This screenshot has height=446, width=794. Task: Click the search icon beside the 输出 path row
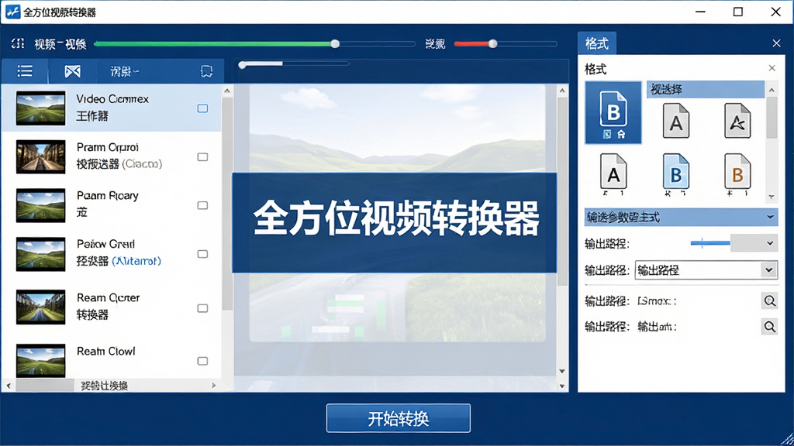pyautogui.click(x=770, y=327)
